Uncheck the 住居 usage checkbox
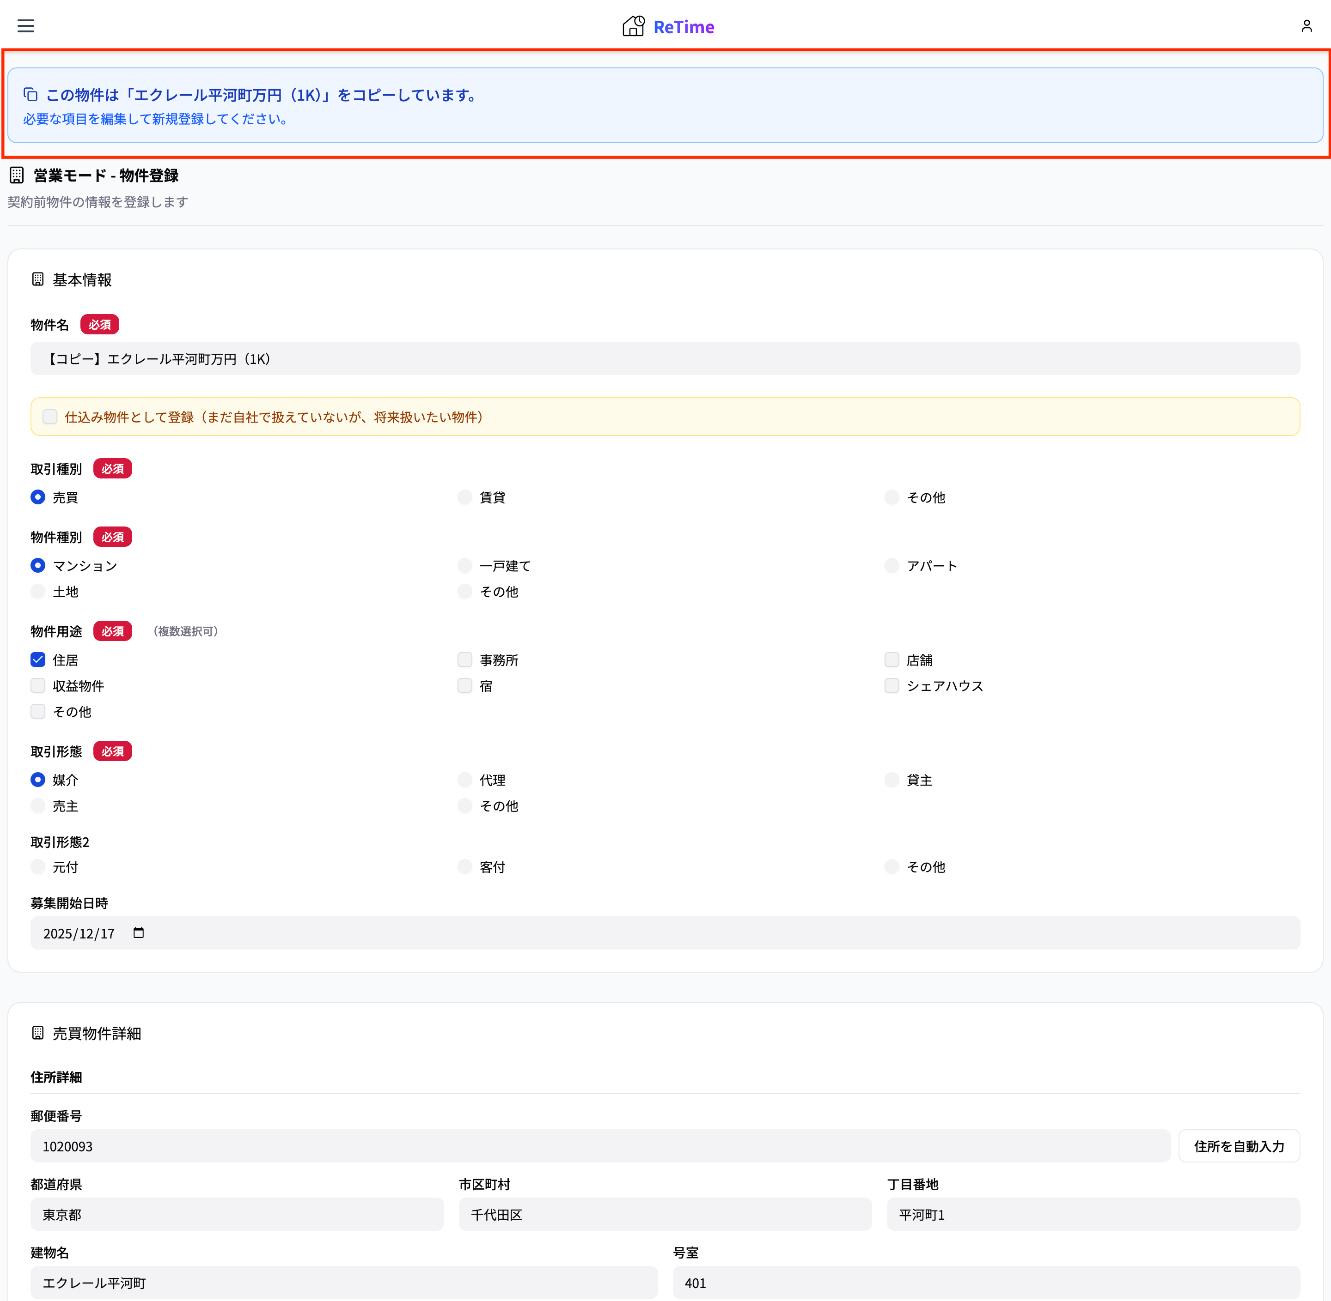The height and width of the screenshot is (1301, 1331). [x=38, y=660]
